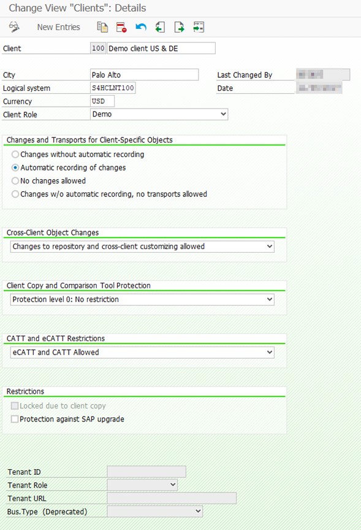The height and width of the screenshot is (530, 361).
Task: Go to previous entry icon
Action: point(160,27)
